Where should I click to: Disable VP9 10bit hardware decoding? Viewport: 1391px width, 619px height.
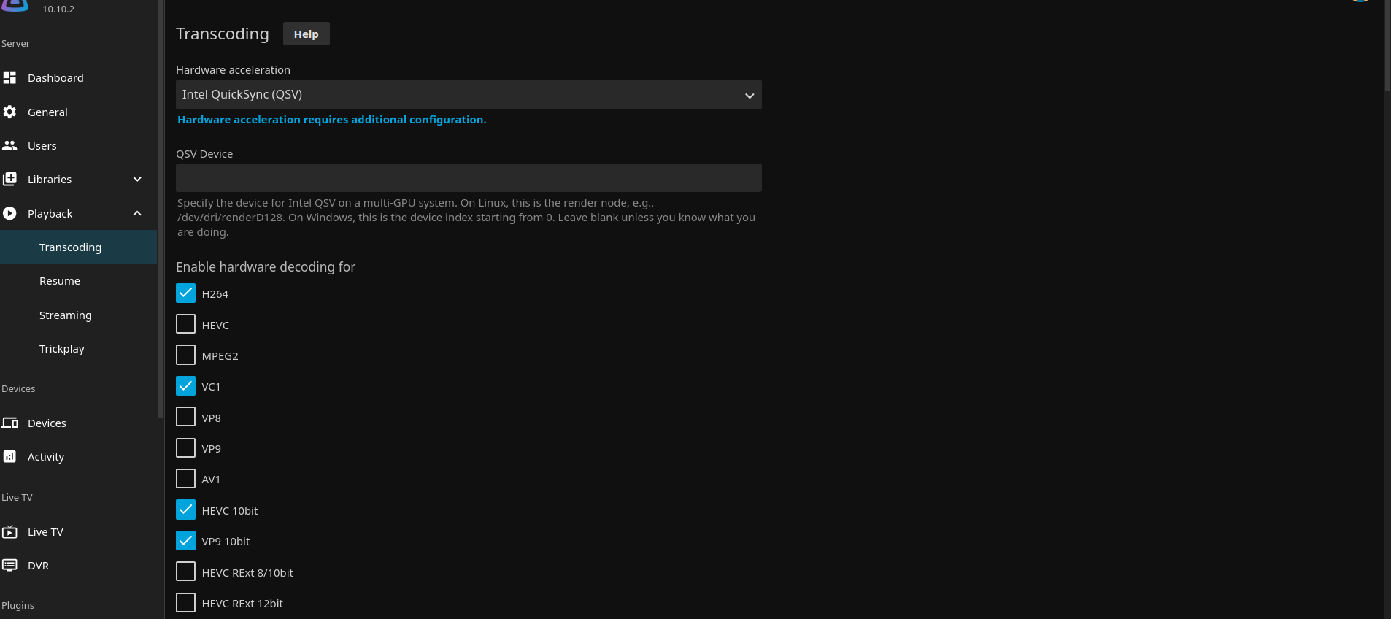coord(185,541)
